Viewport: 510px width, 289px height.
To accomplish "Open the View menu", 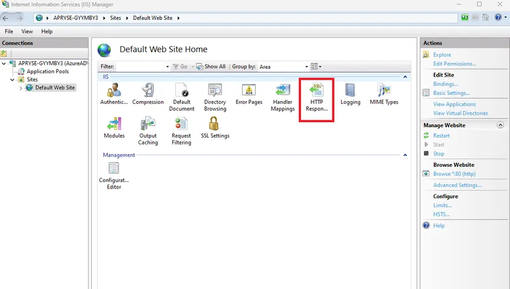I will [27, 31].
